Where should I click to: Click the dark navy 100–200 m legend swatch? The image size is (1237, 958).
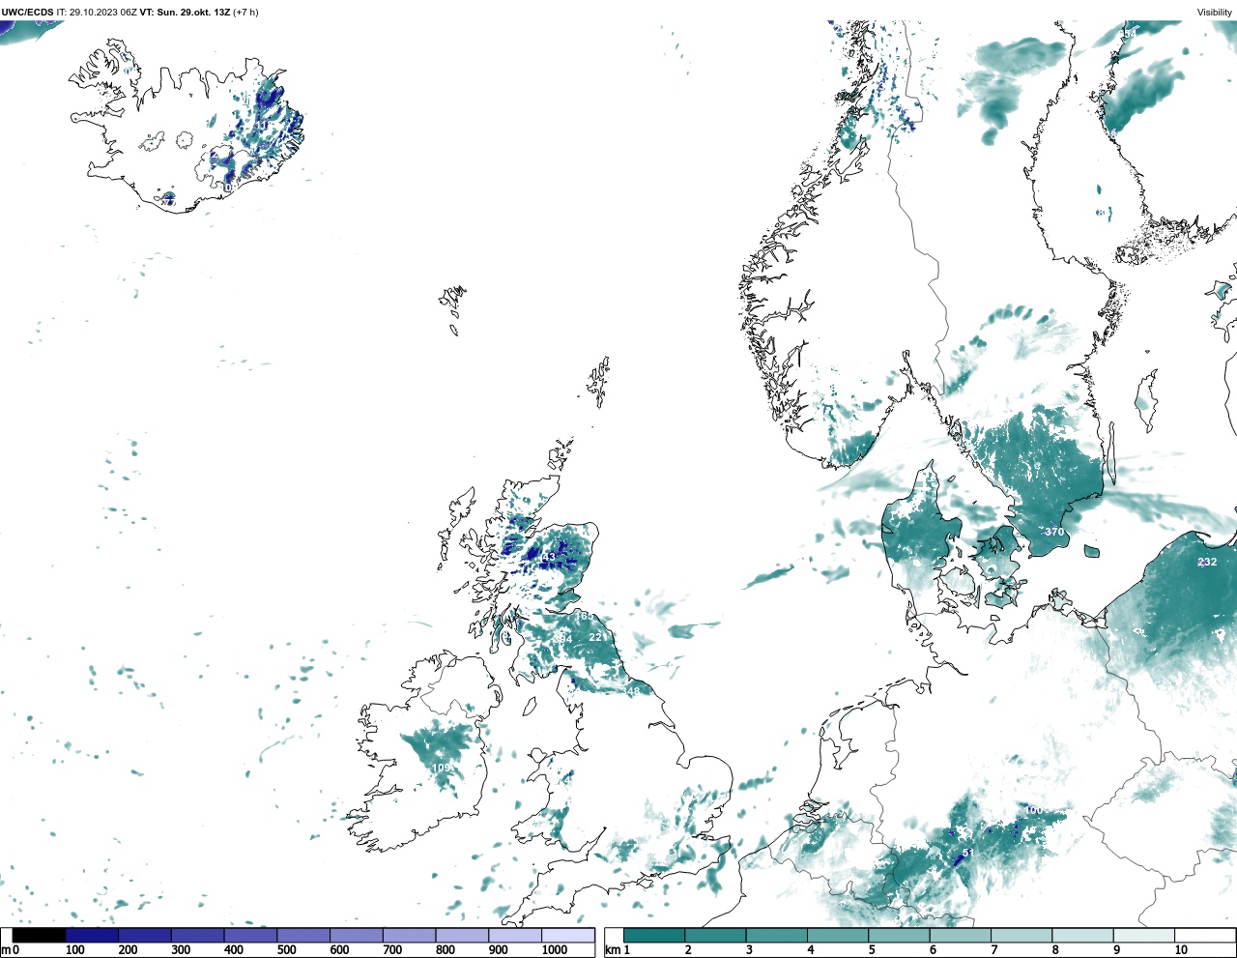pyautogui.click(x=92, y=935)
